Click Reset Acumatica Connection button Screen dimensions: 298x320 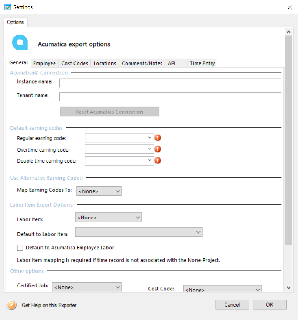click(110, 112)
